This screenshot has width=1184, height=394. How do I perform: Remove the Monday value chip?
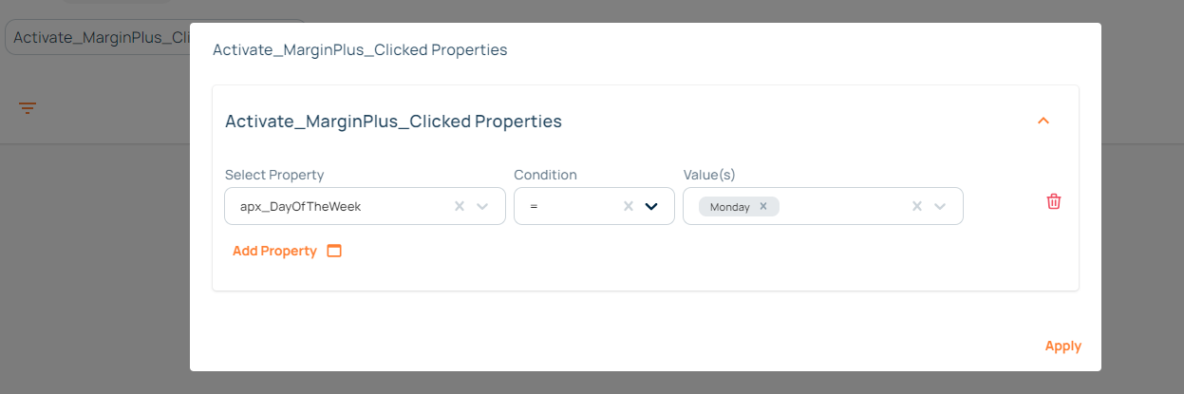(762, 206)
